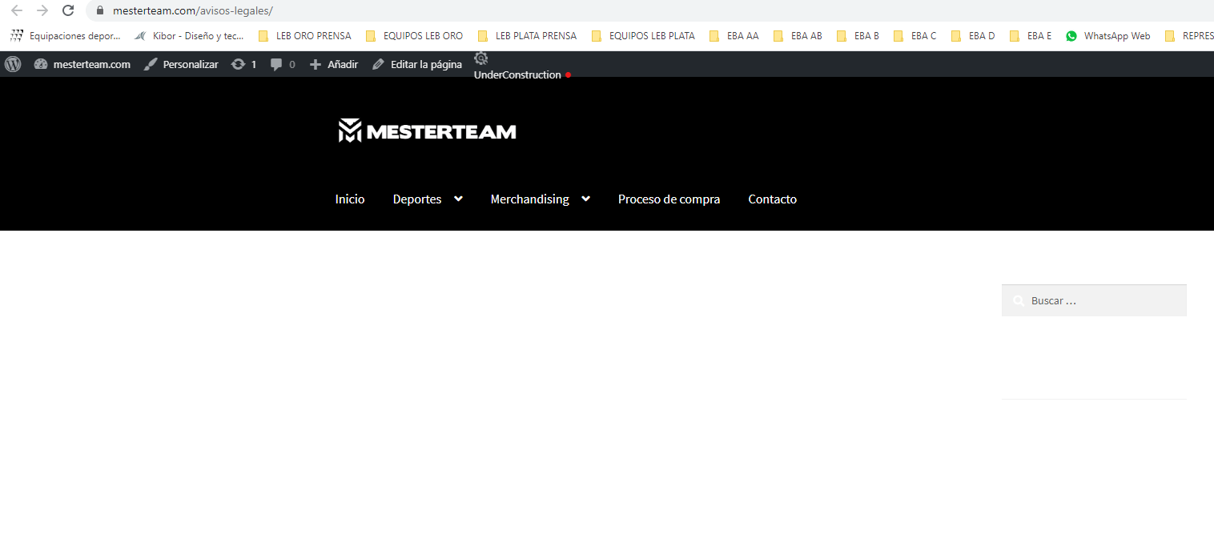Click the padlock site security icon

click(x=100, y=10)
